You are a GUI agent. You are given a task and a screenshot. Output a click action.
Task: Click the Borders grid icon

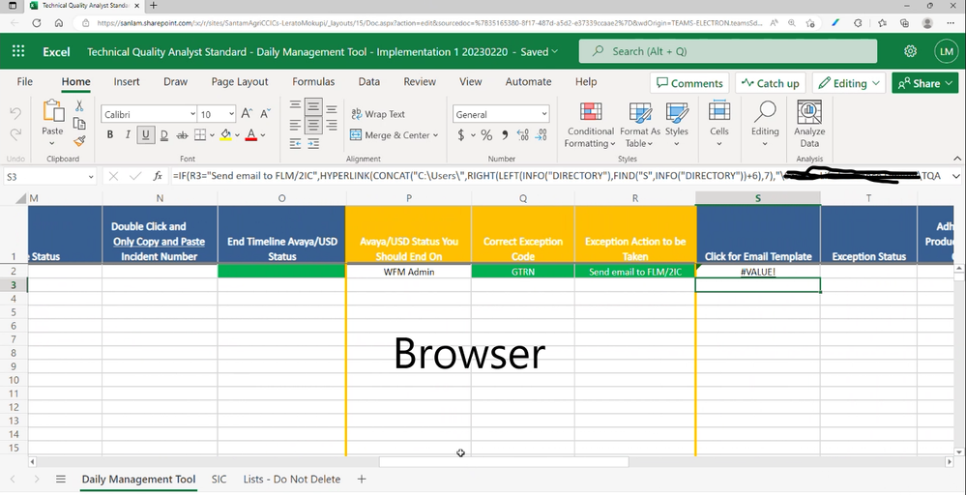200,134
